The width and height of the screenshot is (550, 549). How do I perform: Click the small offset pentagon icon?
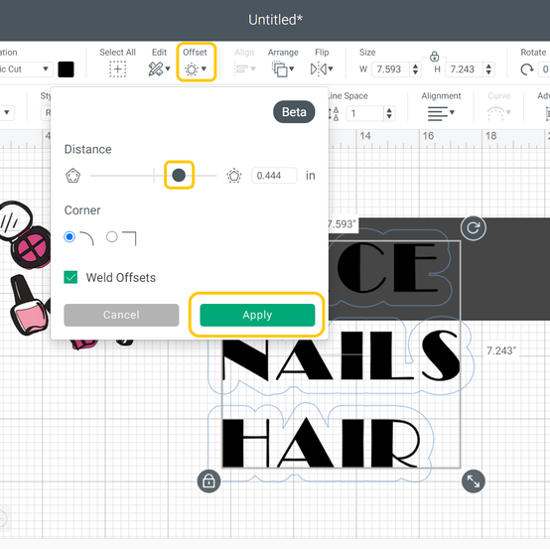(72, 176)
